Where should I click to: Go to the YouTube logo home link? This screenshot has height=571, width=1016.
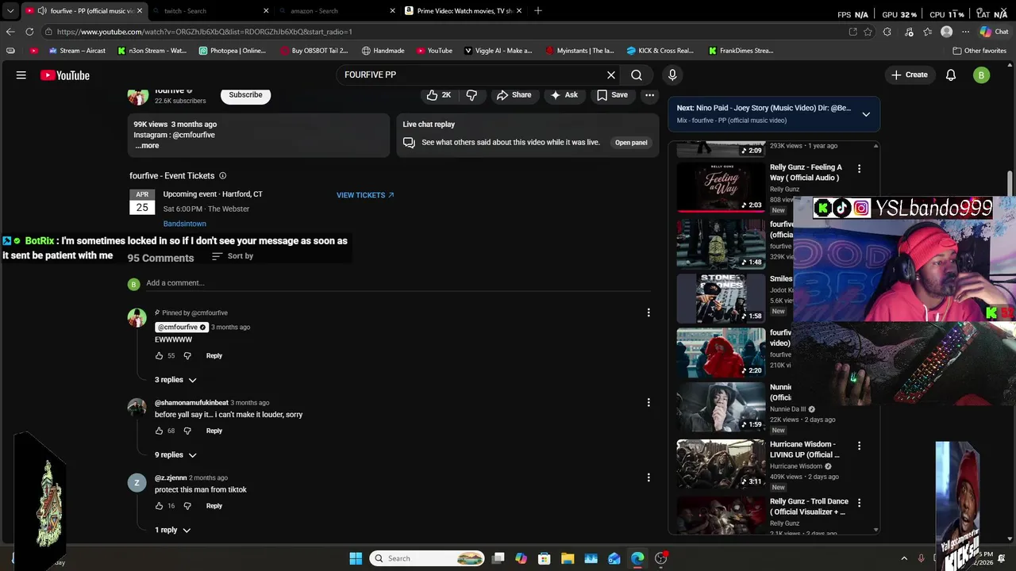tap(65, 75)
